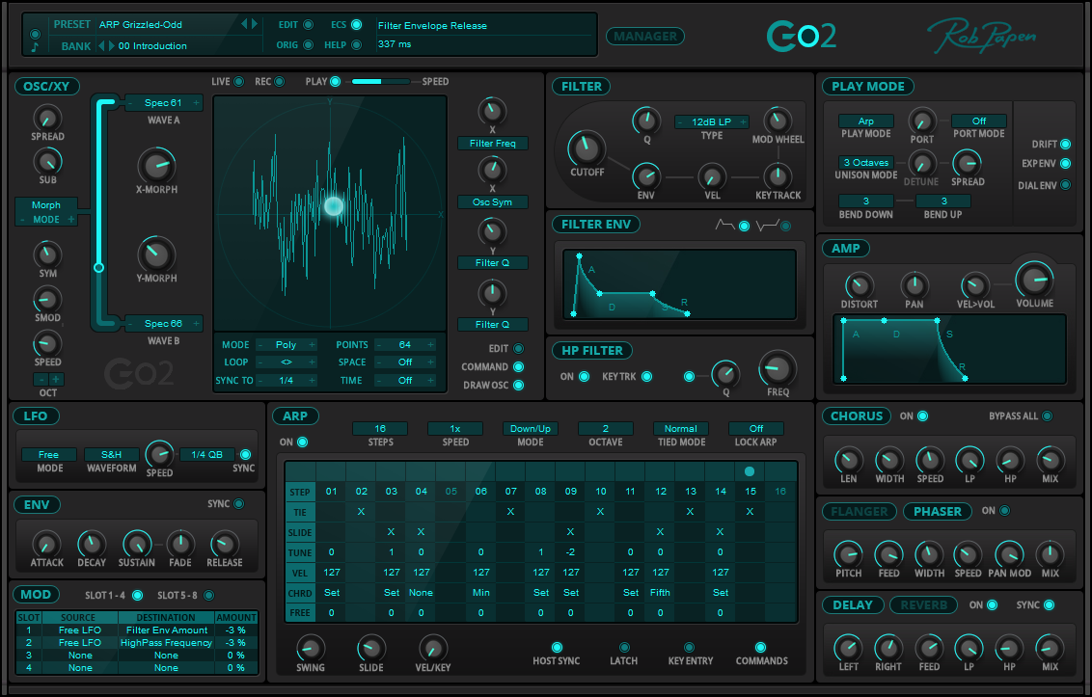Click the oscillator mix vertical slider handle

[99, 267]
